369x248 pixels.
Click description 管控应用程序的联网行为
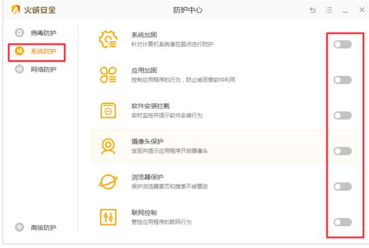[x=161, y=222]
